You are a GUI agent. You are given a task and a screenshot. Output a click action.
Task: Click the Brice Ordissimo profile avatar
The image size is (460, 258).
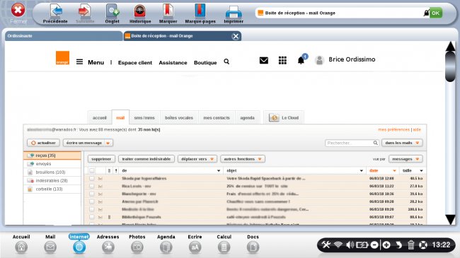coord(319,60)
